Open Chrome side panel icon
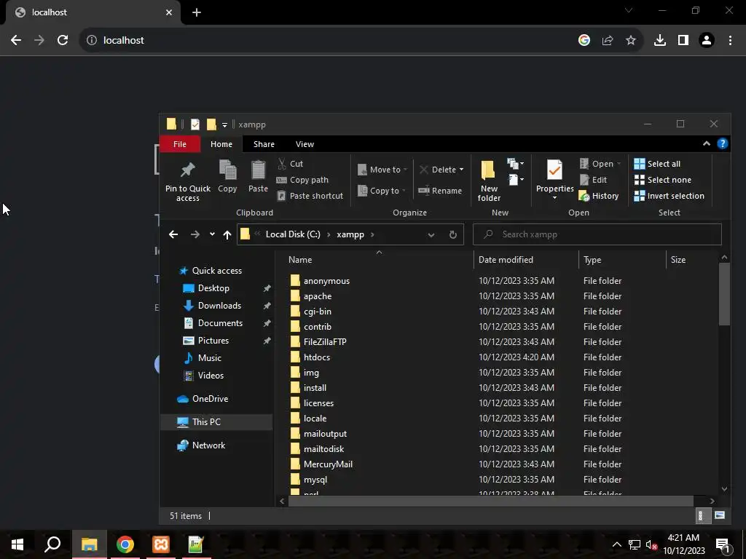Viewport: 746px width, 559px height. [683, 41]
